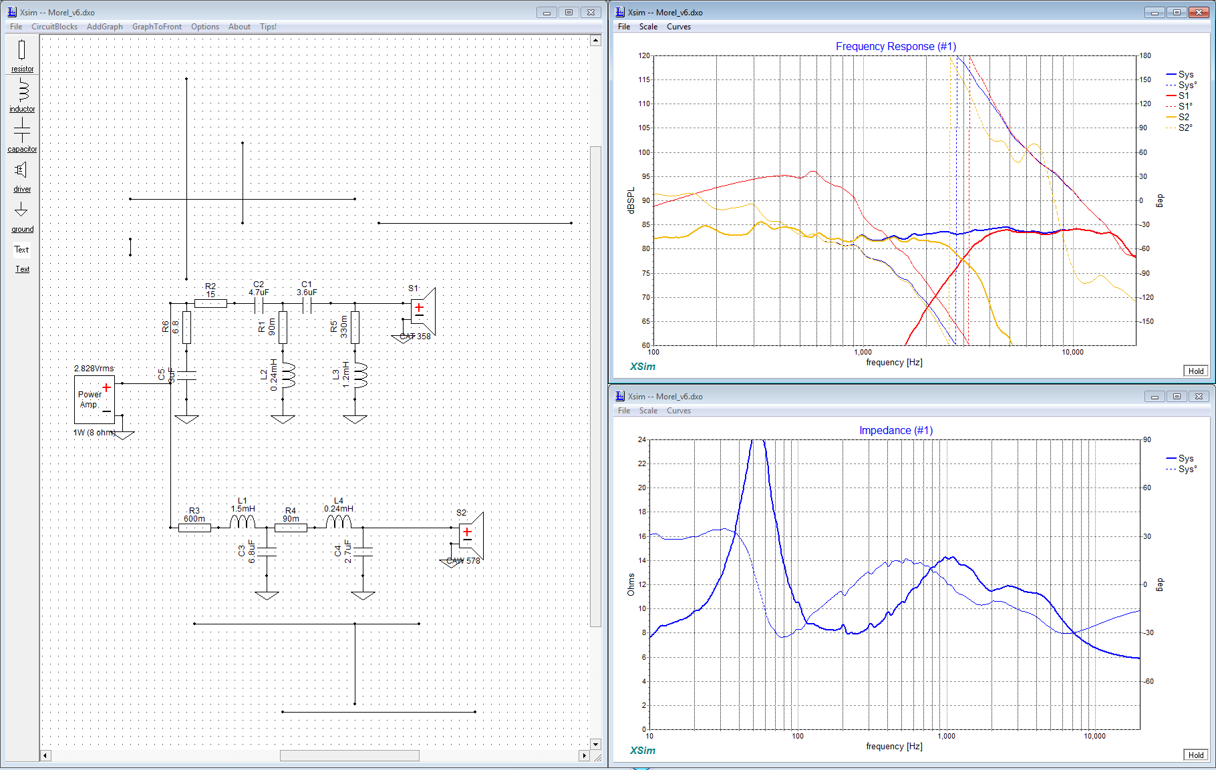1216x770 pixels.
Task: Open Curves menu in Impedance window
Action: [679, 411]
